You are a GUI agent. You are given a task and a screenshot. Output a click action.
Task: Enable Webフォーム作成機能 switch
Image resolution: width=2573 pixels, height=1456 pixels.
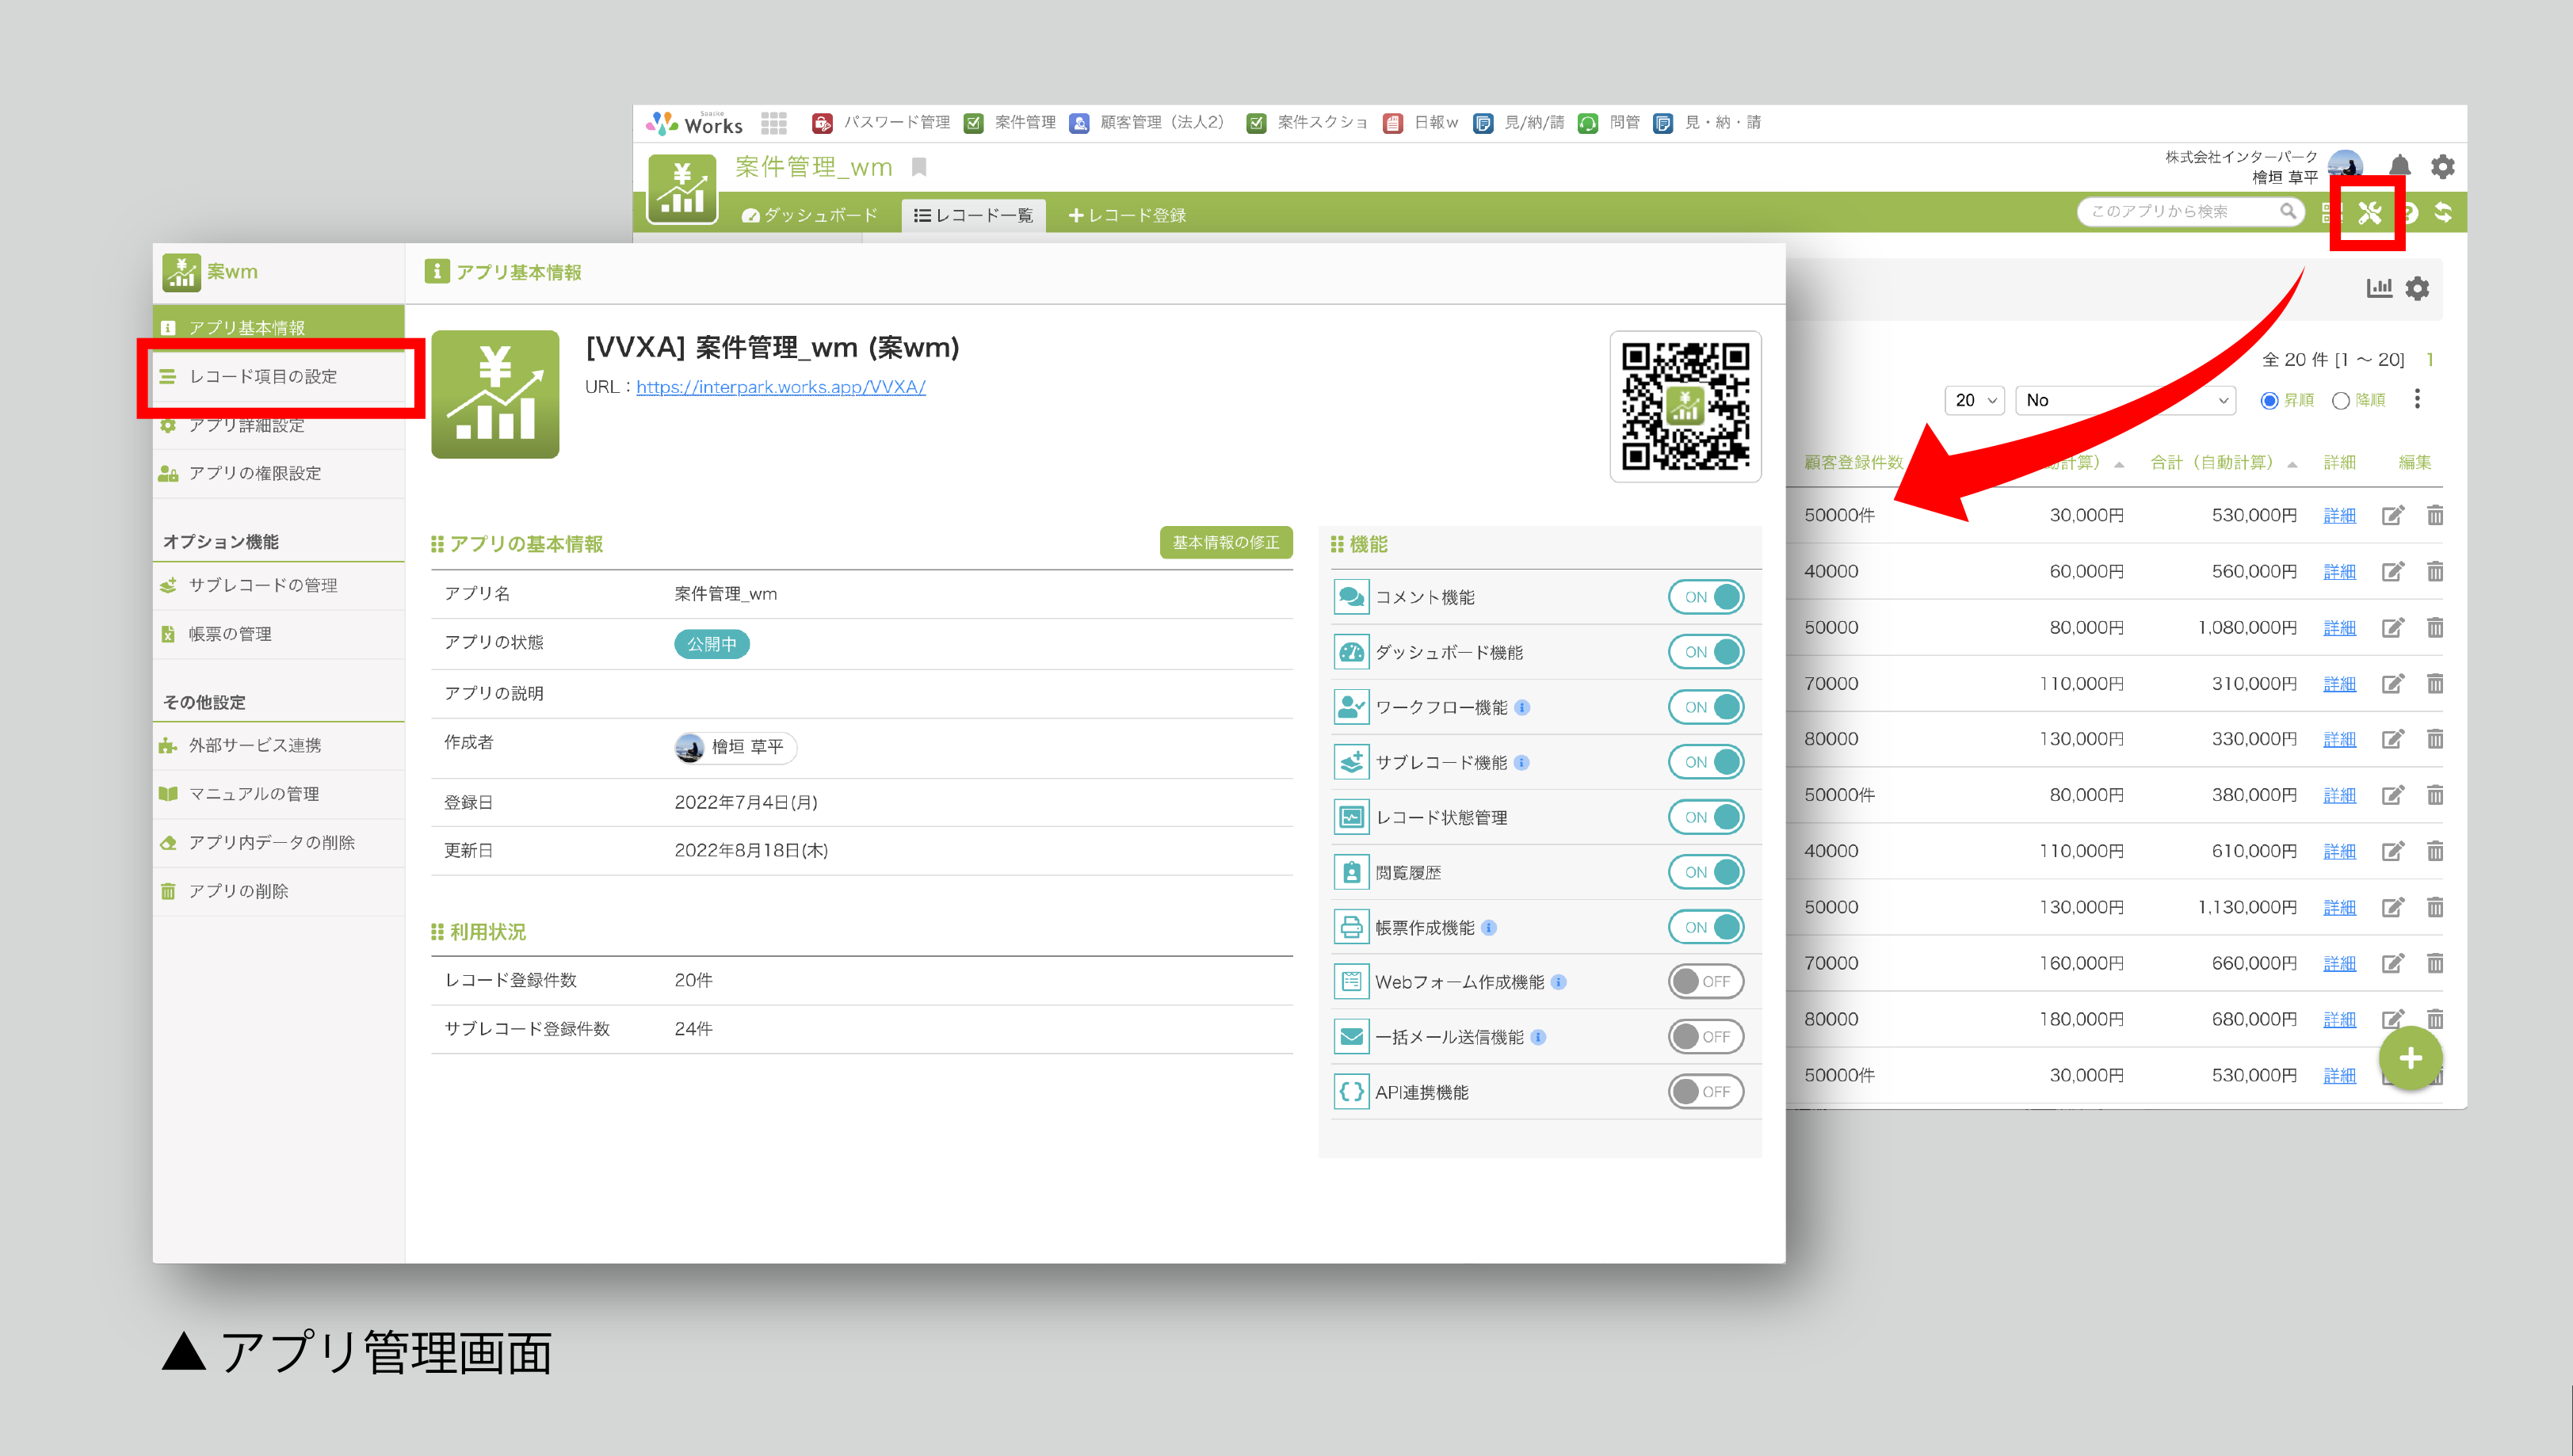tap(1705, 983)
